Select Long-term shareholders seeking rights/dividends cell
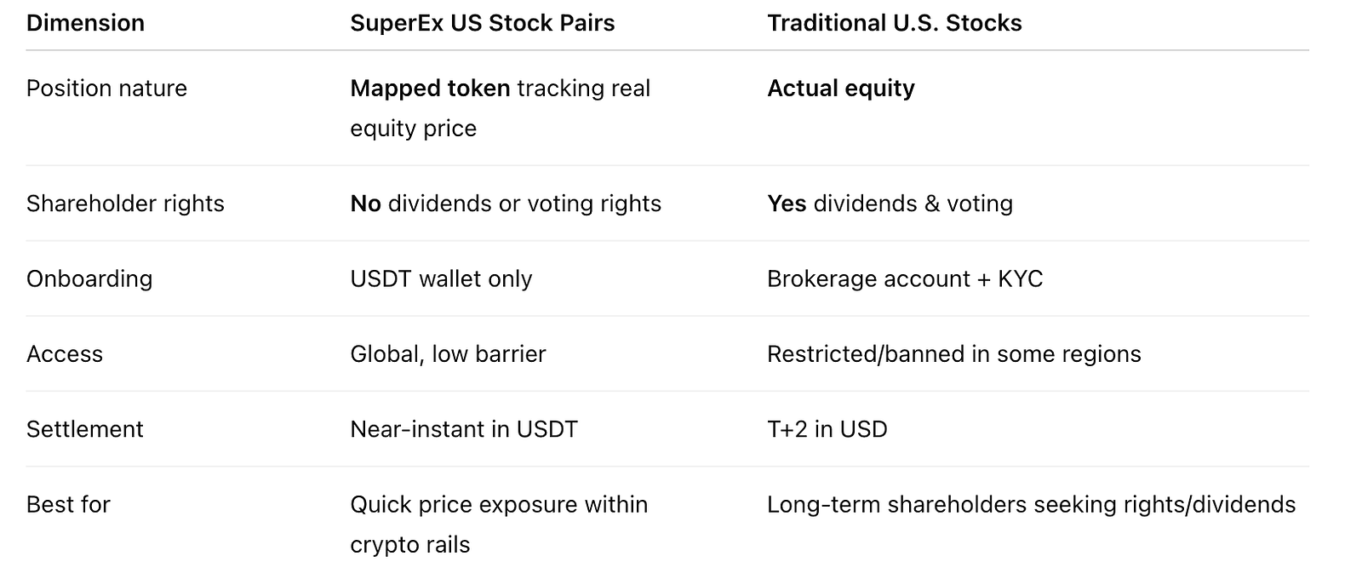 coord(1032,505)
